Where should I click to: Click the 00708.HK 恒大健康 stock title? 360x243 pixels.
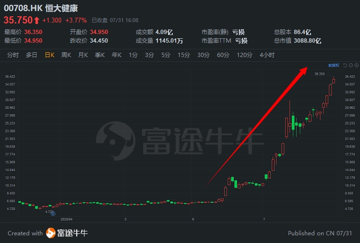[41, 8]
